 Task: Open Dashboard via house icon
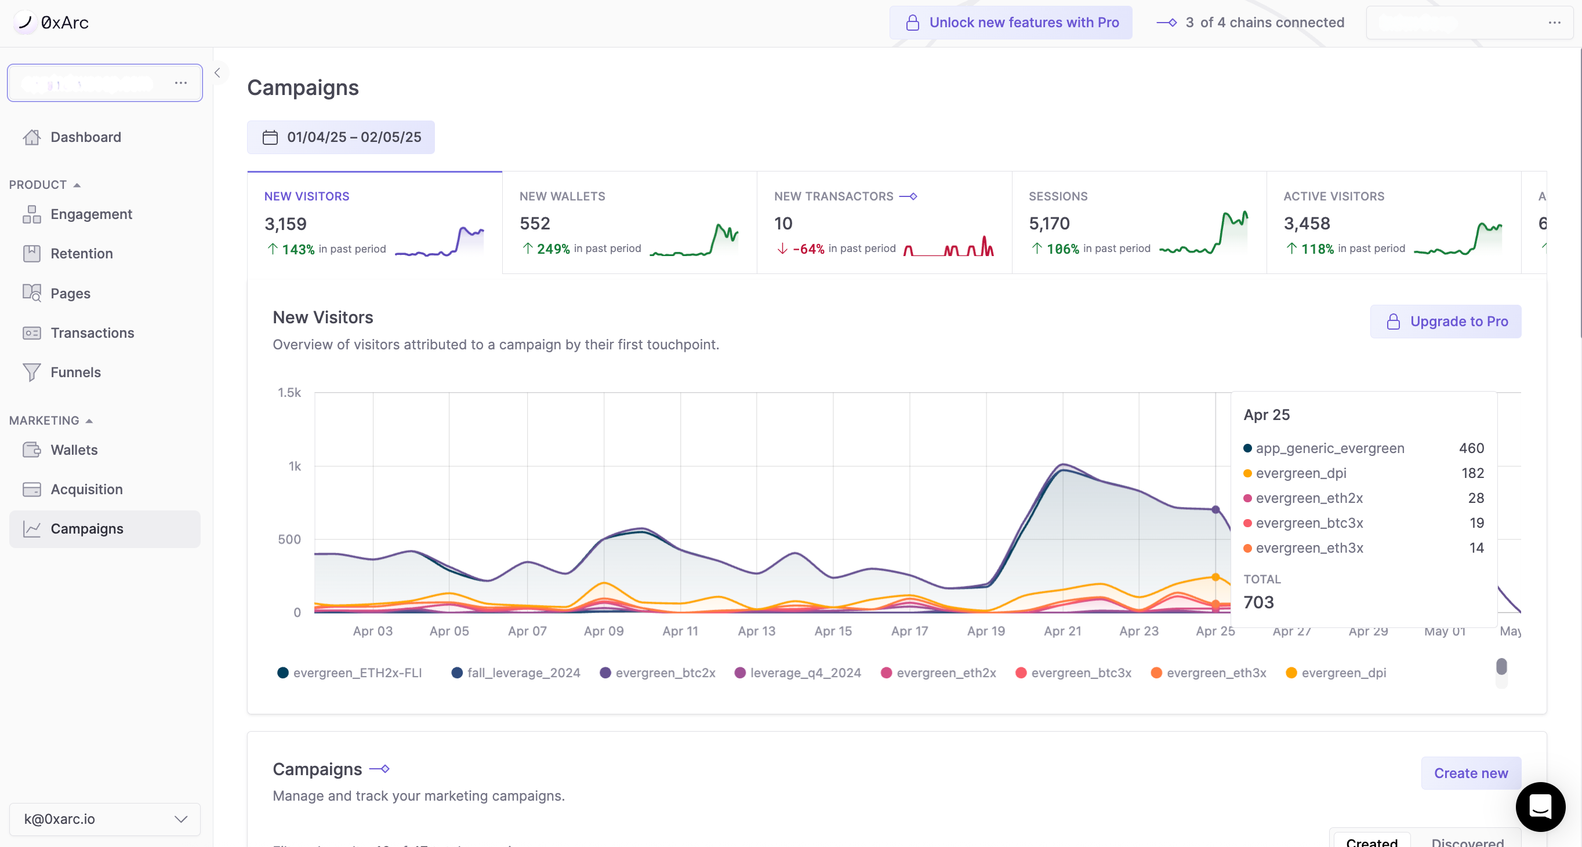(x=31, y=137)
